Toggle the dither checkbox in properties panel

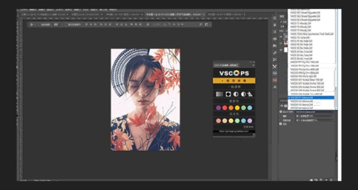point(281,124)
